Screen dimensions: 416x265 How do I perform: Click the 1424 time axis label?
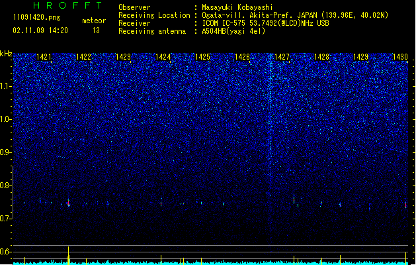point(163,57)
